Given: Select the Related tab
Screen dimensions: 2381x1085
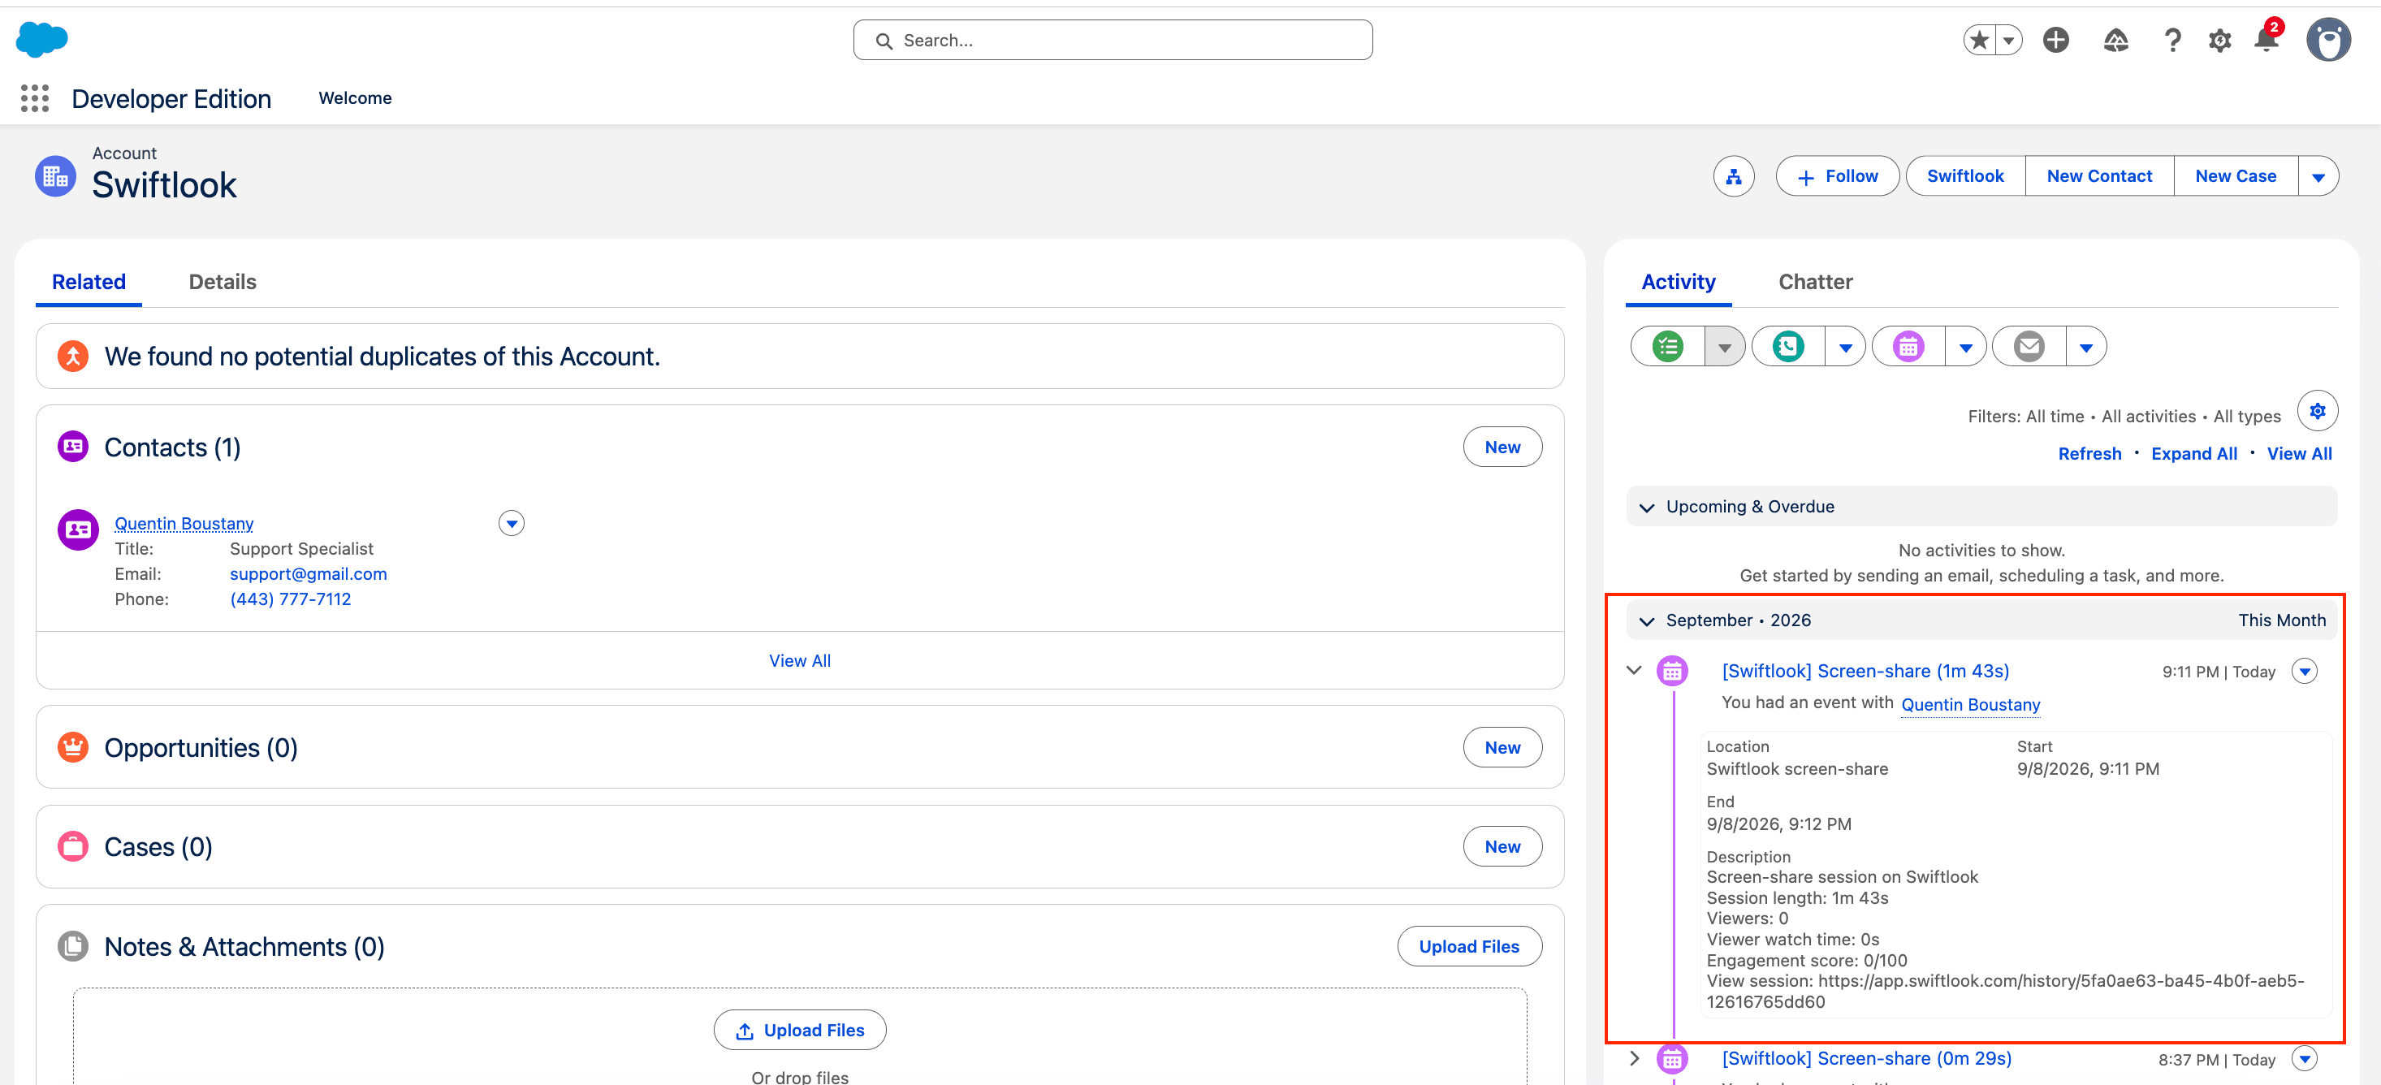Looking at the screenshot, I should click(x=89, y=282).
